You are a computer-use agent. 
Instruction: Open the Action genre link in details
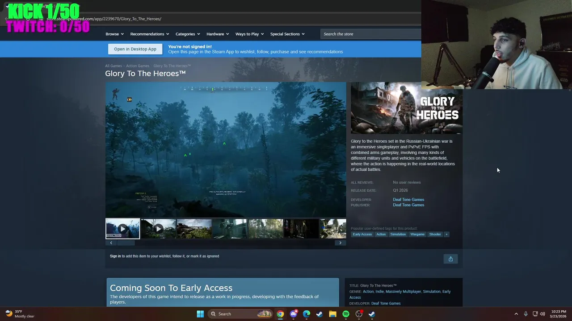pos(368,292)
